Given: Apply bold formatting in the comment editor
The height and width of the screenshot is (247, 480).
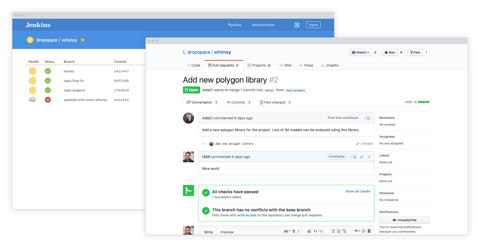Looking at the screenshot, I should [293, 231].
